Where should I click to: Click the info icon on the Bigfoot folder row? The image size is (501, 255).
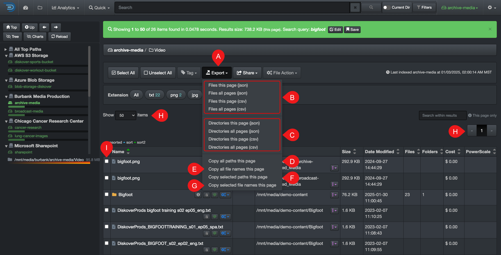(198, 195)
